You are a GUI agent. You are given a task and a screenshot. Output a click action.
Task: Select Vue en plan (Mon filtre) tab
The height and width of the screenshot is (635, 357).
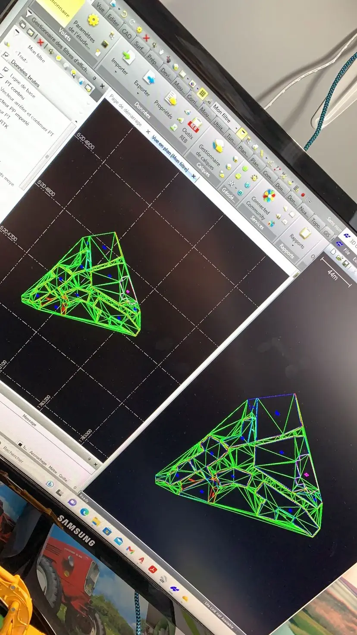(170, 154)
